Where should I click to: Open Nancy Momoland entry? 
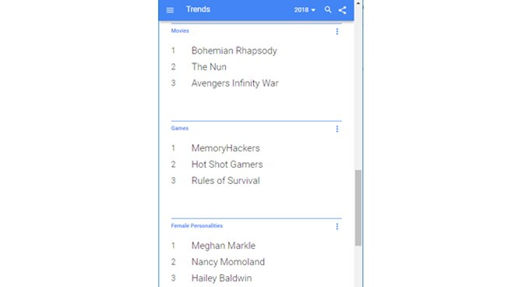pyautogui.click(x=228, y=262)
